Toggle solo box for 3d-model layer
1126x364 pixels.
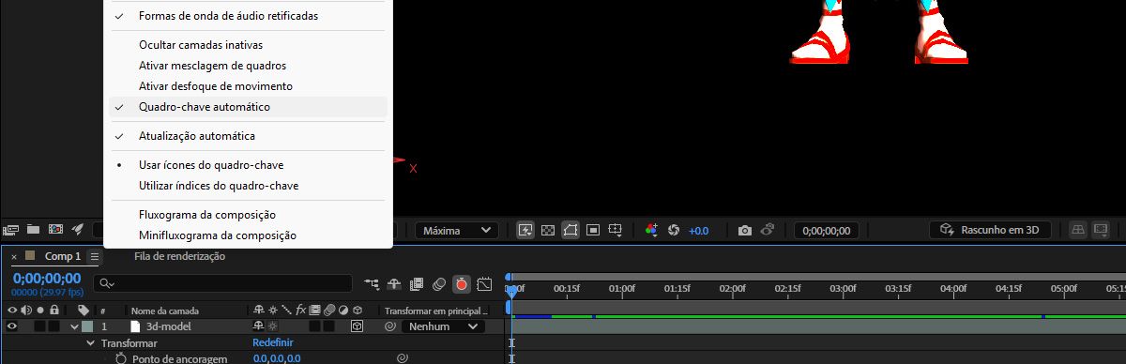tap(39, 326)
